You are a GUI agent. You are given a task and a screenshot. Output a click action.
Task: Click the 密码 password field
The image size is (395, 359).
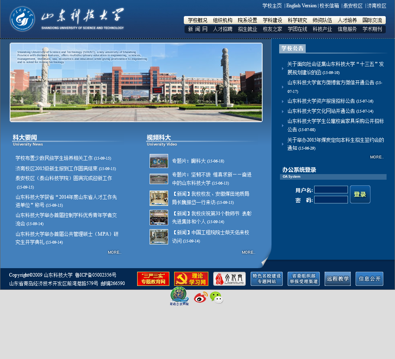331,200
